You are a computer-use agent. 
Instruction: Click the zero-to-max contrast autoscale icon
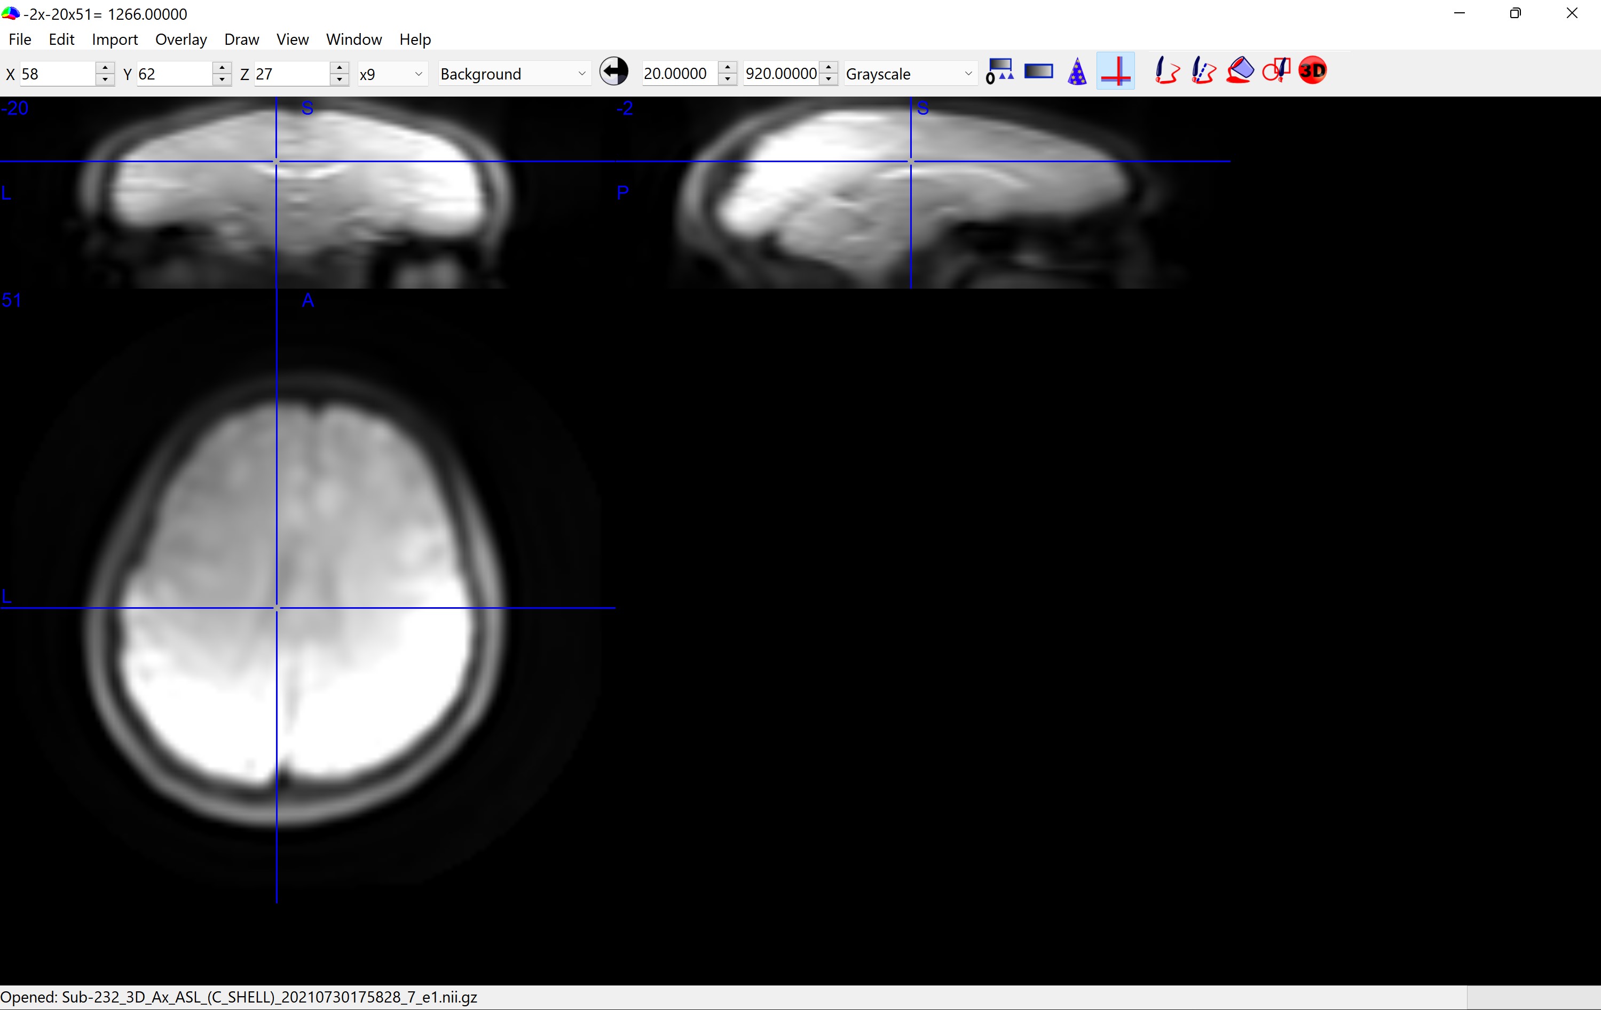coord(999,71)
